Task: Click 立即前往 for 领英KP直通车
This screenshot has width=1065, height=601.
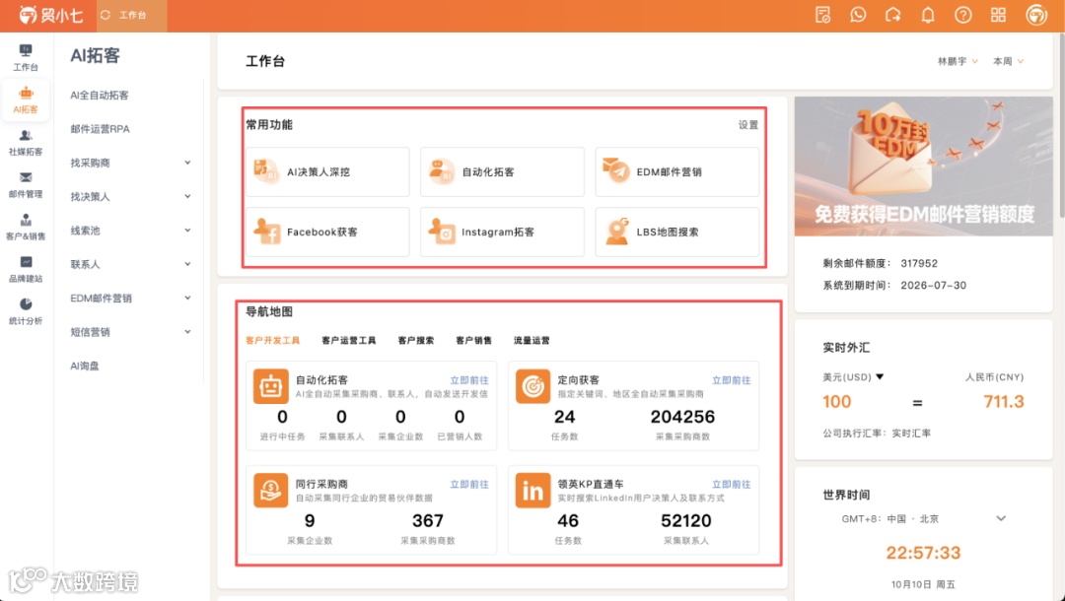Action: [x=732, y=485]
